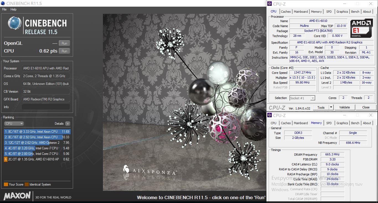Click the 698.6 MHz NB frequency value
The image size is (378, 203).
353,143
